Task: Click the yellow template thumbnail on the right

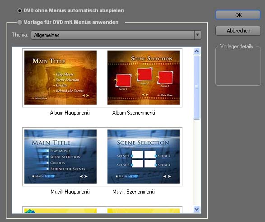Action: pos(144,211)
